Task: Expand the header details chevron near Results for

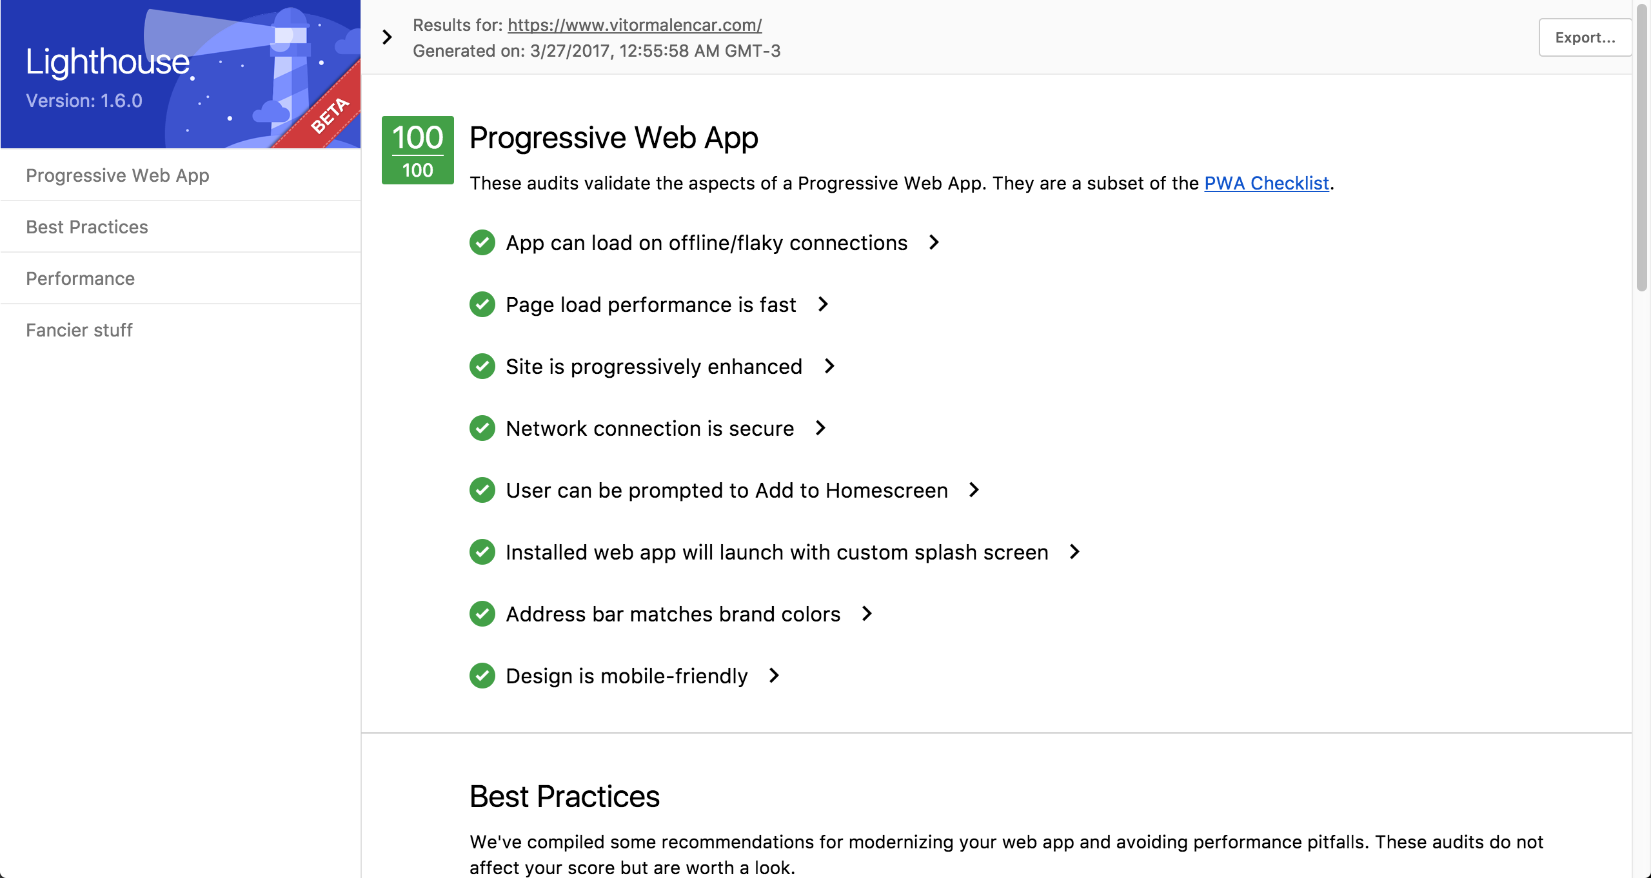Action: [387, 37]
